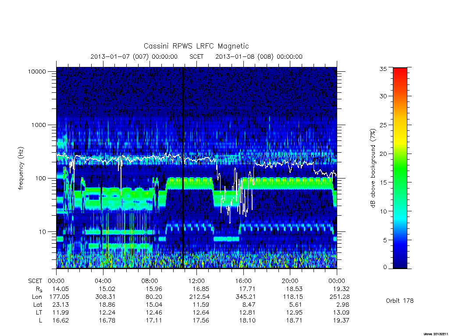Click the L value 18.10
Image resolution: width=449 pixels, height=336 pixels.
247,321
